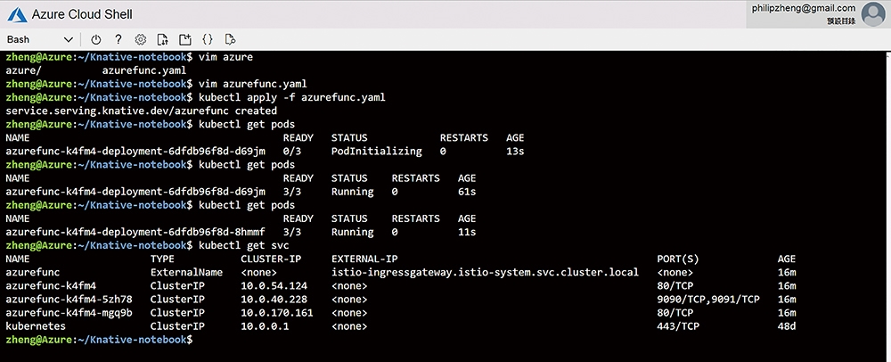Click the terminal prompt at the last line
The height and width of the screenshot is (362, 891).
(100, 340)
